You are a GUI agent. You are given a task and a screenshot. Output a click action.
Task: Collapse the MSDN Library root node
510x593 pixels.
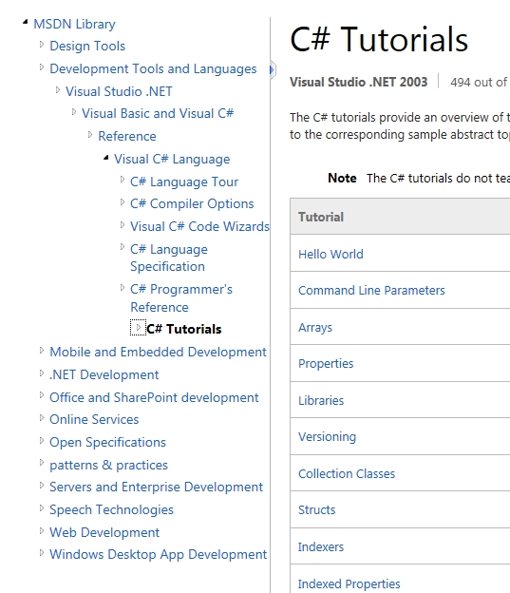tap(26, 22)
